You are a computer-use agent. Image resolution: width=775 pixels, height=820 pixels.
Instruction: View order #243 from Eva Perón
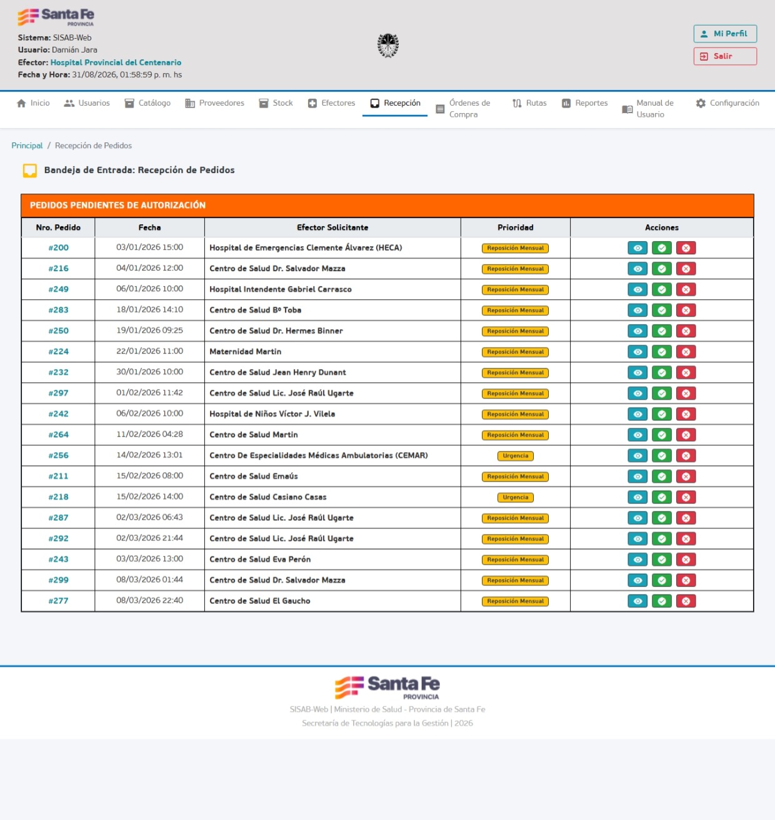click(x=637, y=560)
